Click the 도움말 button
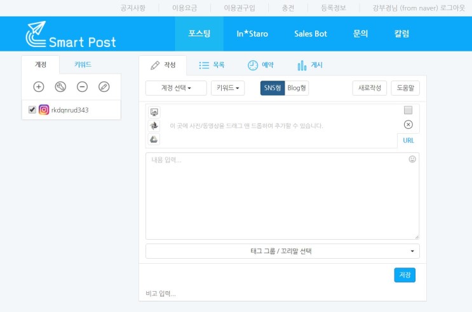Screen dimensions: 472x312 (405, 88)
